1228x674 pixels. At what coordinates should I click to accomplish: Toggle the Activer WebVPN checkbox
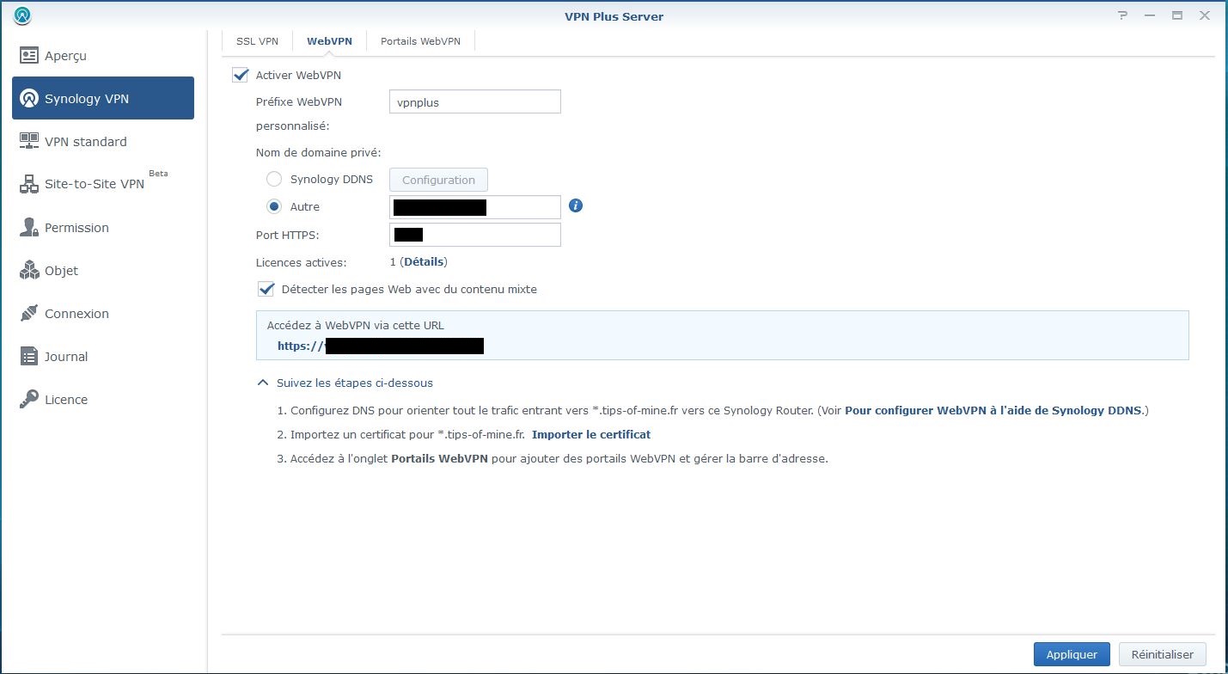click(240, 76)
